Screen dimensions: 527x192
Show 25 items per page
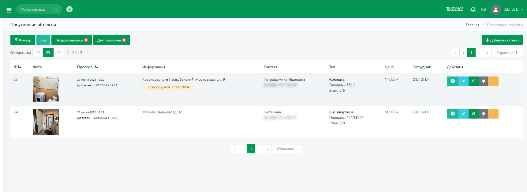(48, 52)
